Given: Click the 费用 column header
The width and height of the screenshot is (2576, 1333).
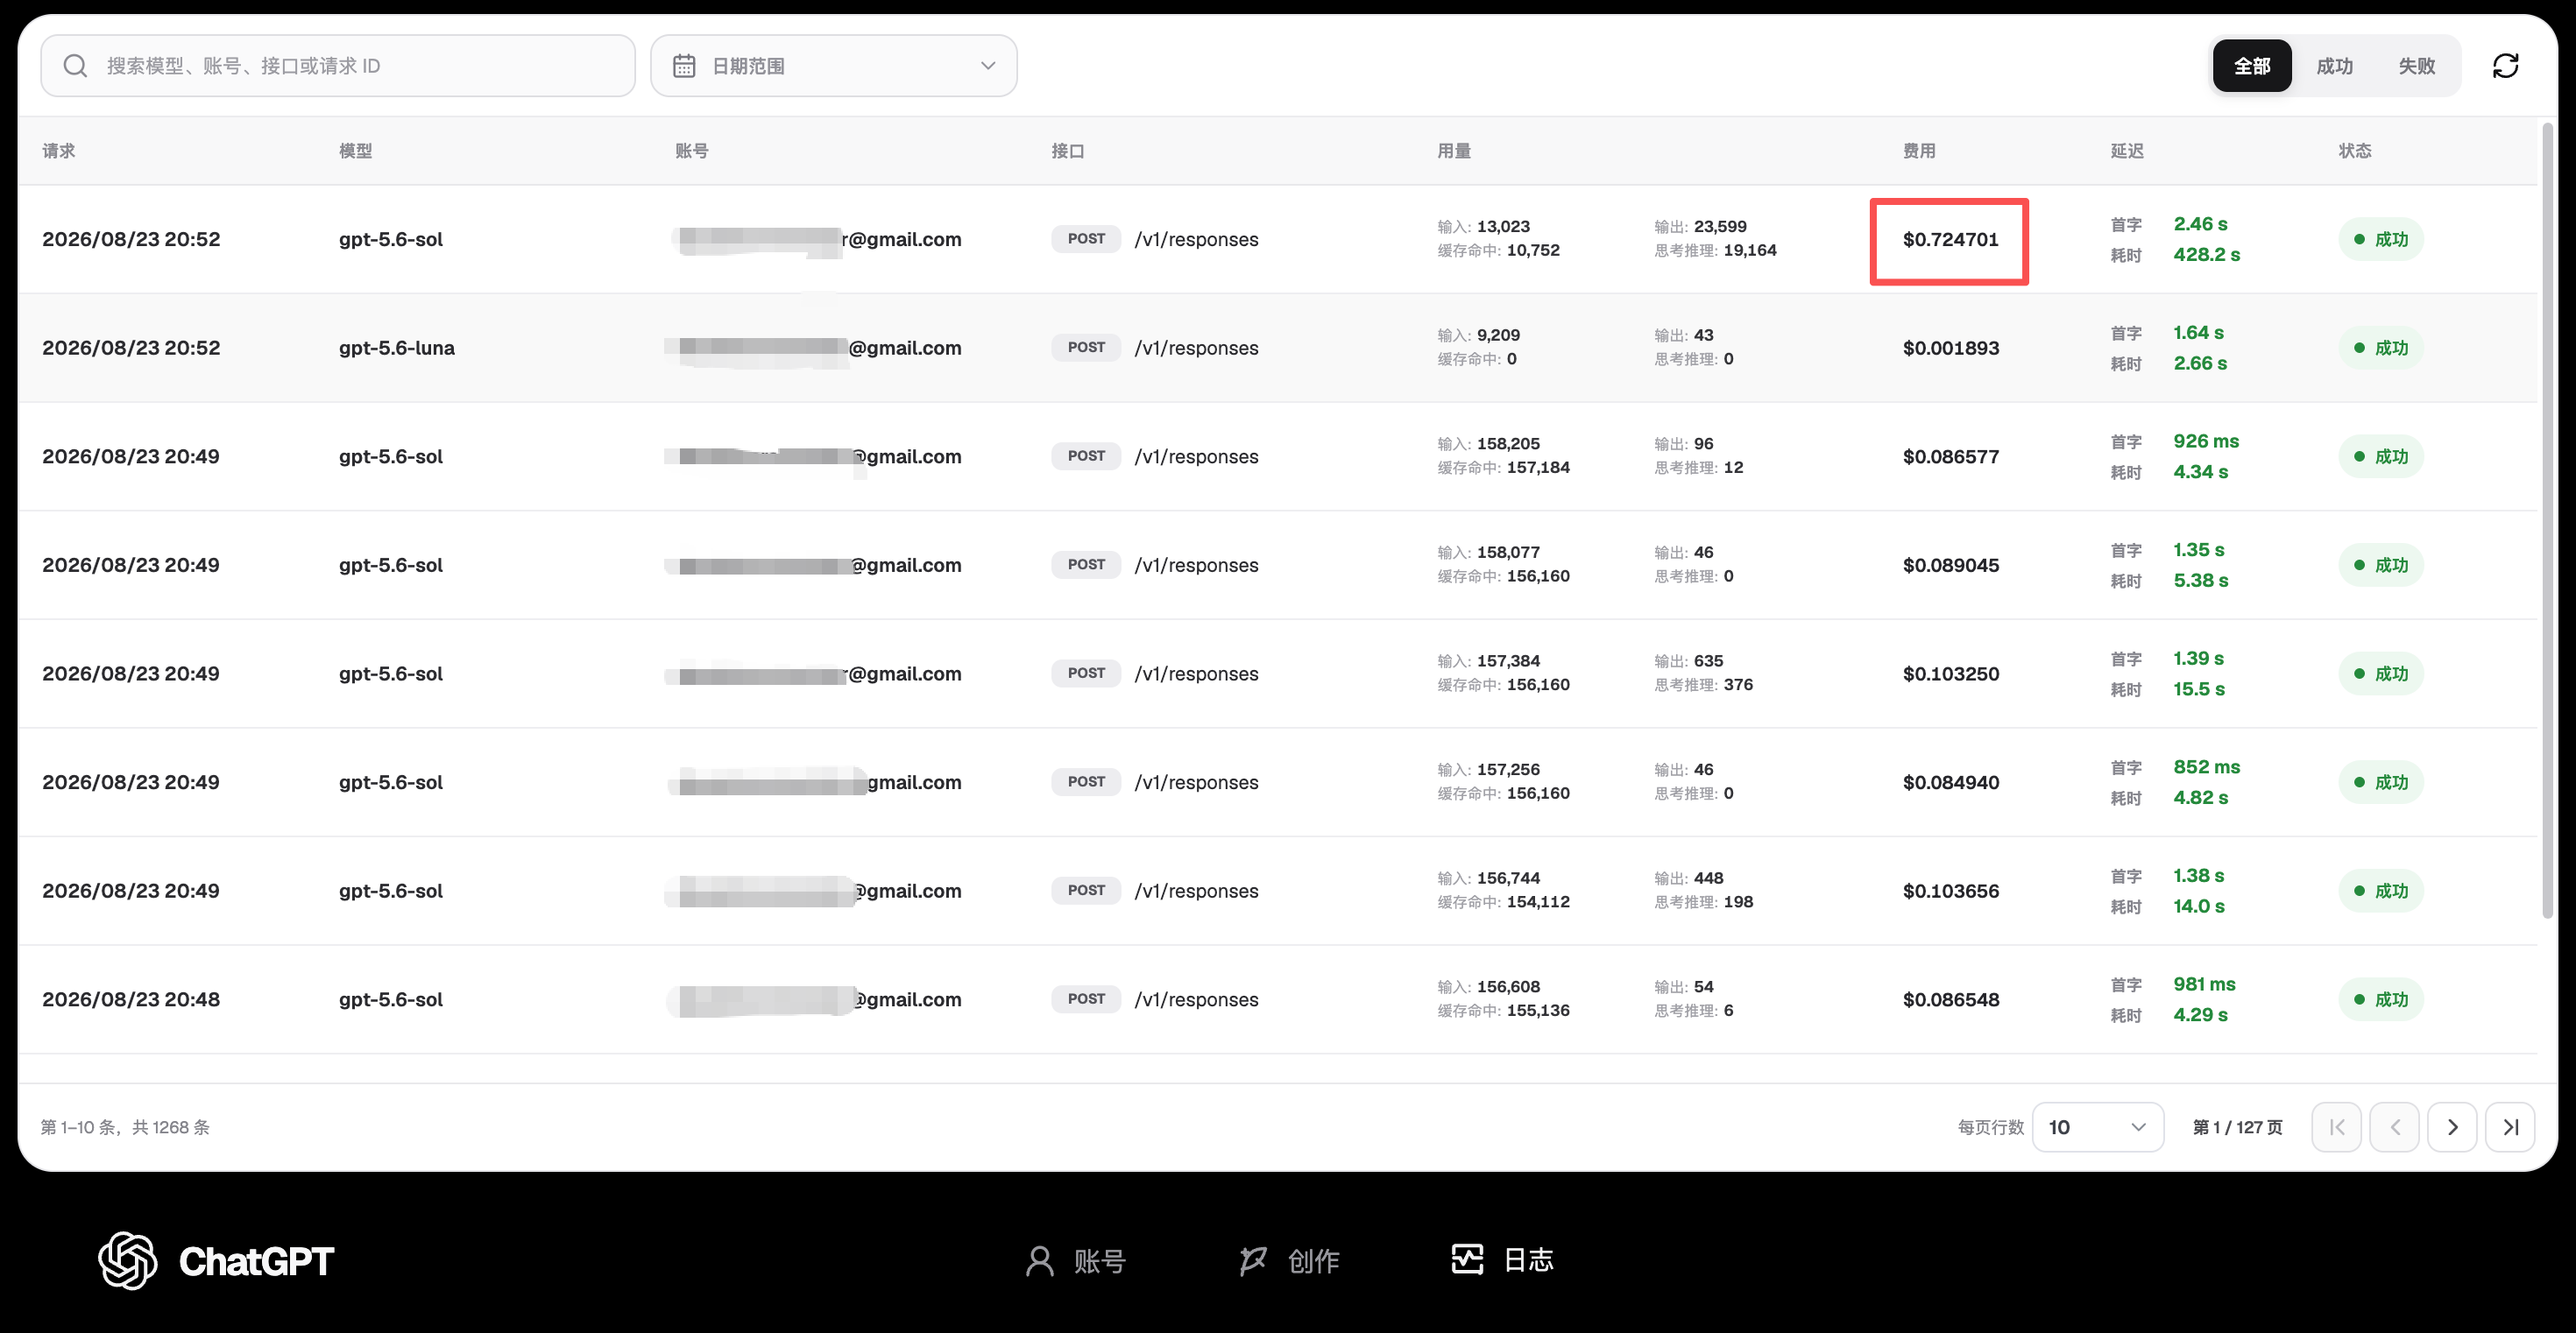Looking at the screenshot, I should 1918,151.
